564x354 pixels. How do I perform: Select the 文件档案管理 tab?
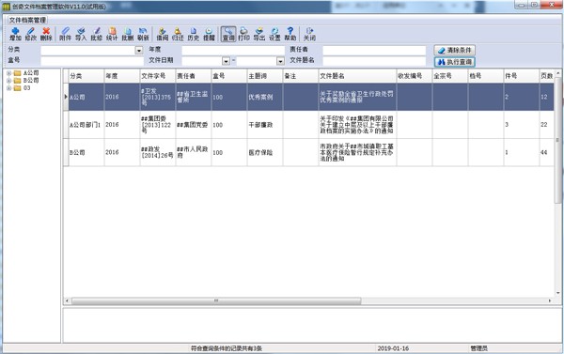click(27, 20)
